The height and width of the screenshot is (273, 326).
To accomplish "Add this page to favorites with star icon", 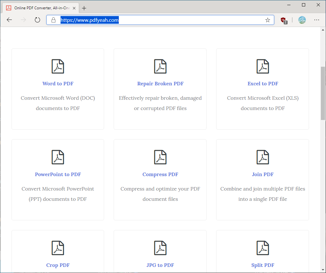I will [268, 20].
